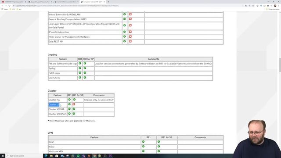
Task: Click the Cluster VSX VSLS feature cell
Action: (x=58, y=114)
